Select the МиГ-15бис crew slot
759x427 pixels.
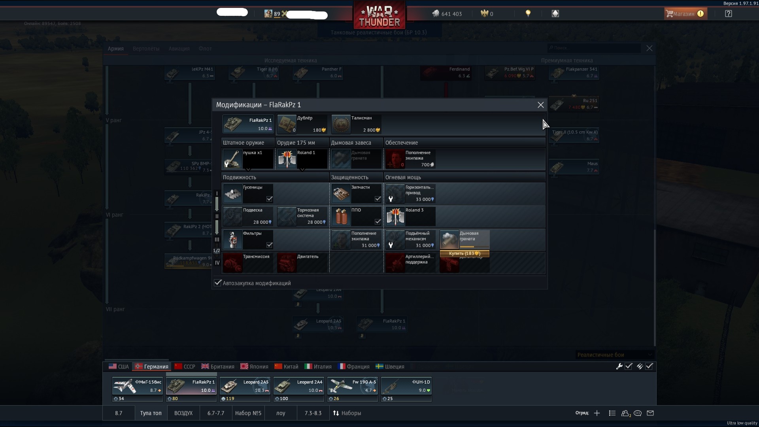(137, 389)
